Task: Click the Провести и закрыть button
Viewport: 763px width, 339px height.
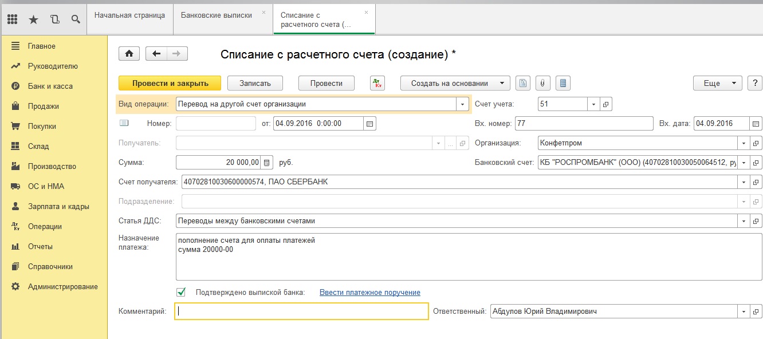Action: (170, 83)
